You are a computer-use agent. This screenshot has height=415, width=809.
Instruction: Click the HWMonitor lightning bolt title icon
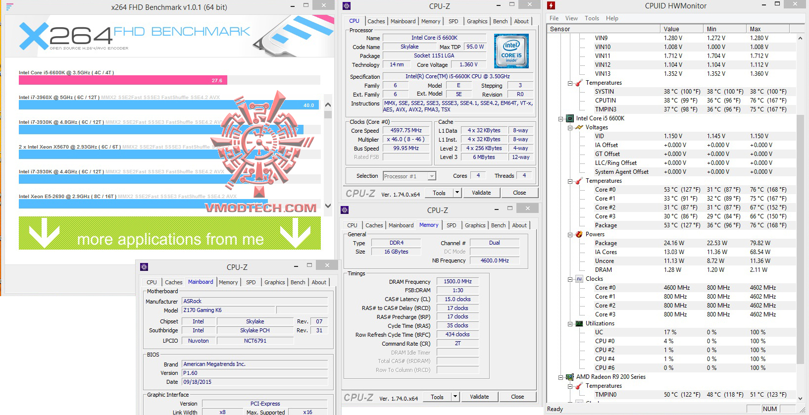coord(551,6)
